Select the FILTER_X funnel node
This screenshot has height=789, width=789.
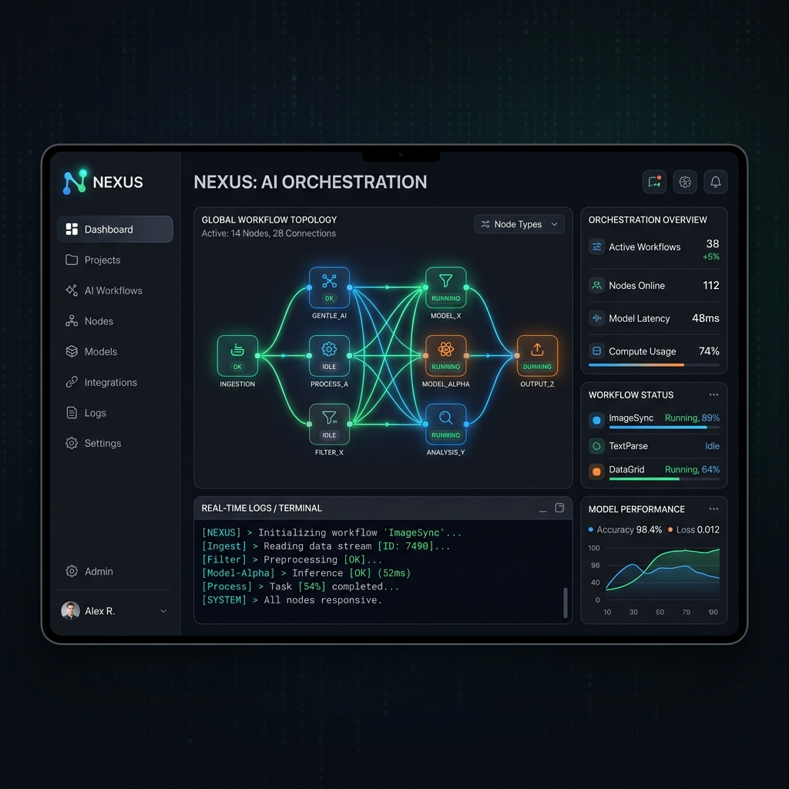329,425
